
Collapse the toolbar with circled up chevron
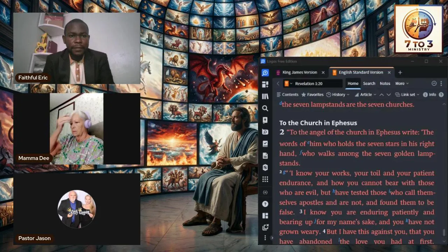click(434, 84)
